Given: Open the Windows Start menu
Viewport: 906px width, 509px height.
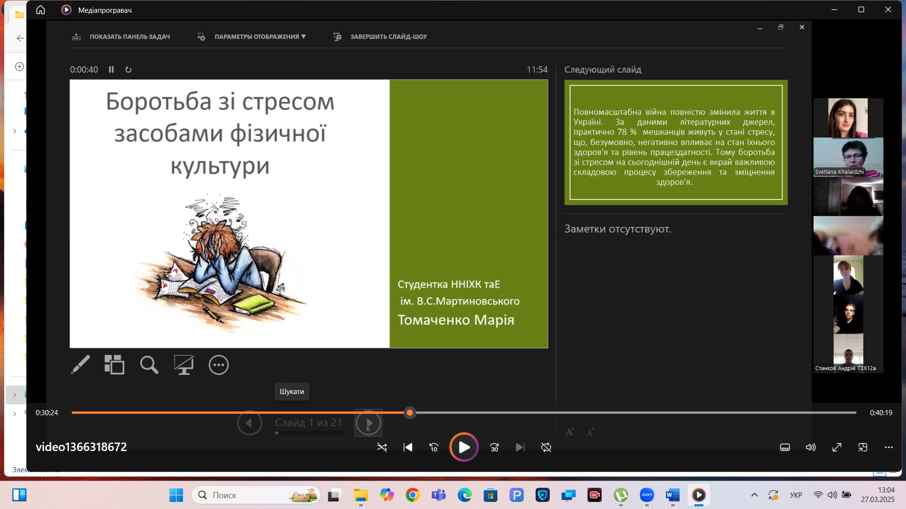Looking at the screenshot, I should coord(176,495).
